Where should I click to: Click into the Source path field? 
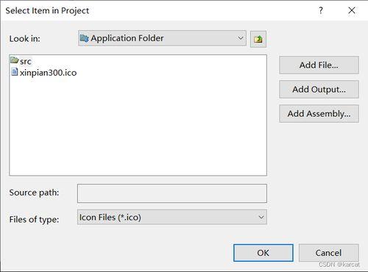[172, 193]
